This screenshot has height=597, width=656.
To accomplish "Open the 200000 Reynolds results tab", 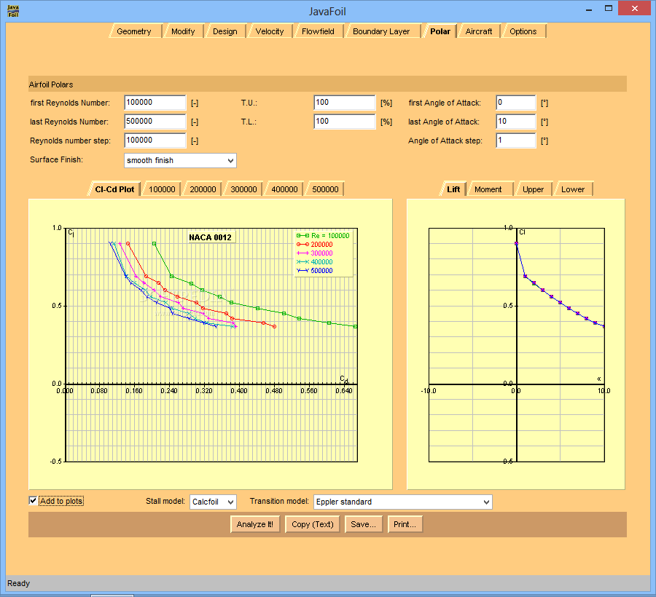I will point(203,189).
